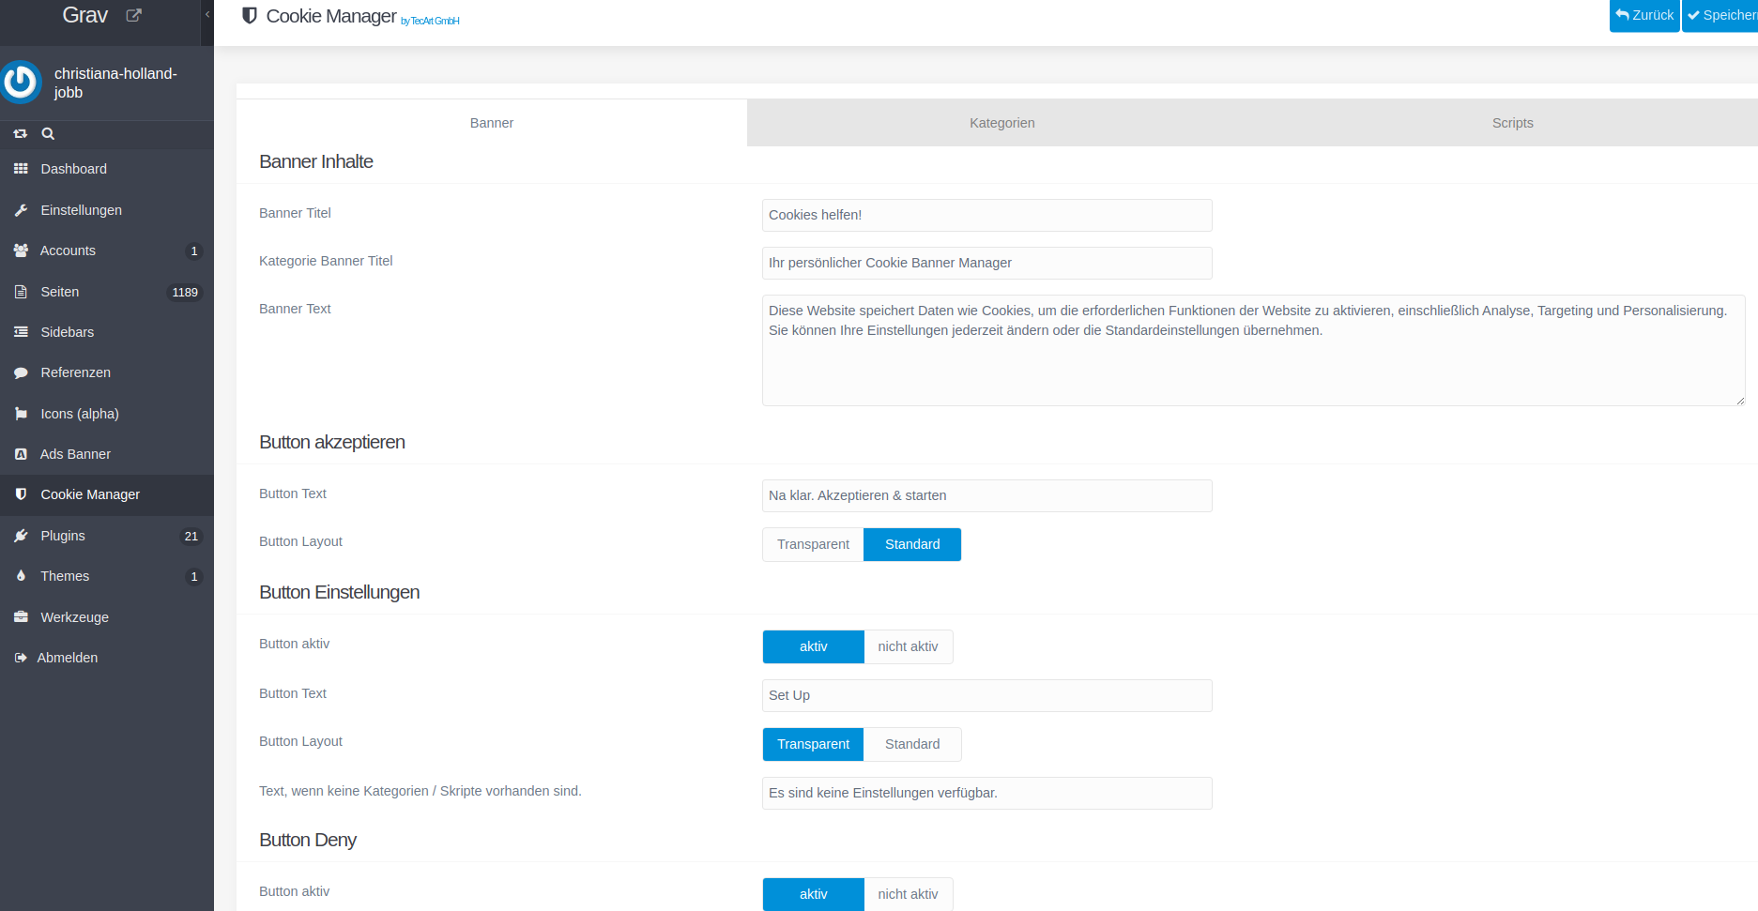1758x911 pixels.
Task: Click the Cookie Manager shield icon in sidebar
Action: [21, 494]
